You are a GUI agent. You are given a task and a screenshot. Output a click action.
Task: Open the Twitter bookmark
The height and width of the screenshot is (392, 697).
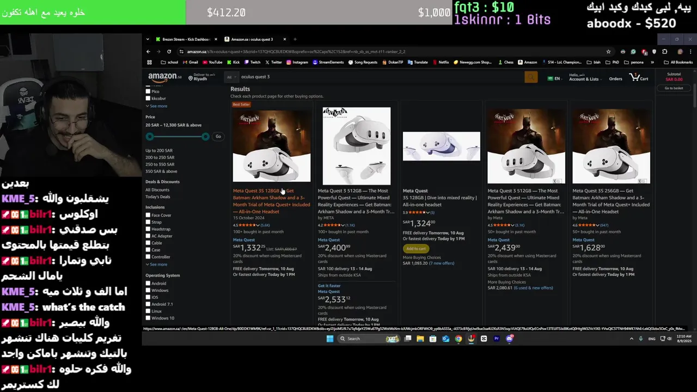pyautogui.click(x=273, y=62)
